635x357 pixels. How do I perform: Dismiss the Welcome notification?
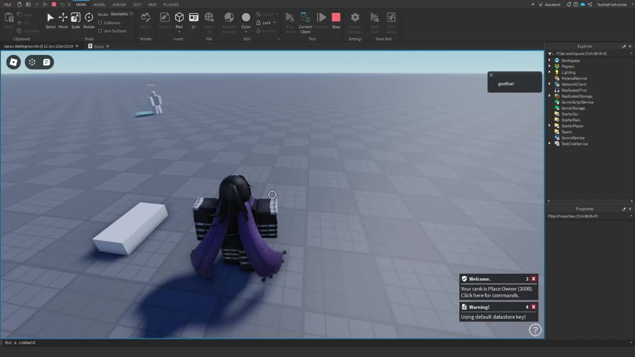coord(533,279)
